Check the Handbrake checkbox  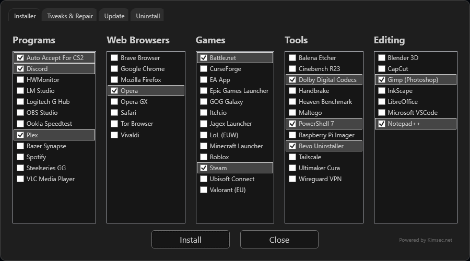[x=292, y=91]
